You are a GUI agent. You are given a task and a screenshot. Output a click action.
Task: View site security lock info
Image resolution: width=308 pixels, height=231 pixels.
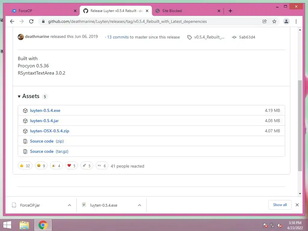(x=43, y=21)
